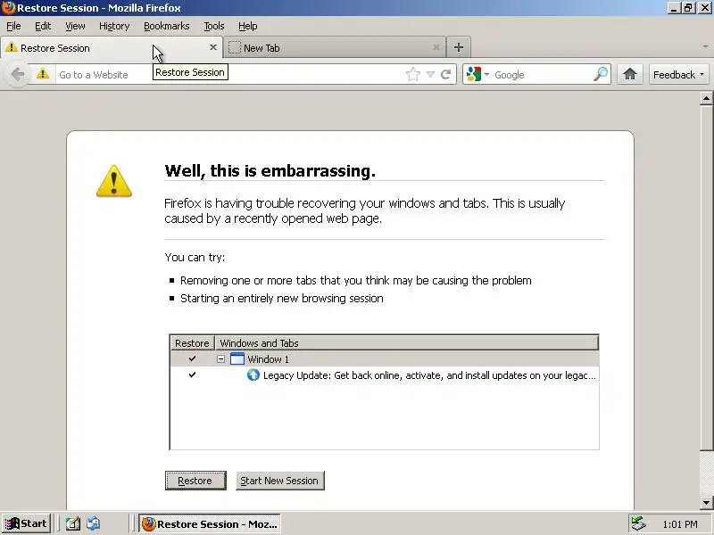The width and height of the screenshot is (714, 535).
Task: Click the Restore column header
Action: point(192,343)
